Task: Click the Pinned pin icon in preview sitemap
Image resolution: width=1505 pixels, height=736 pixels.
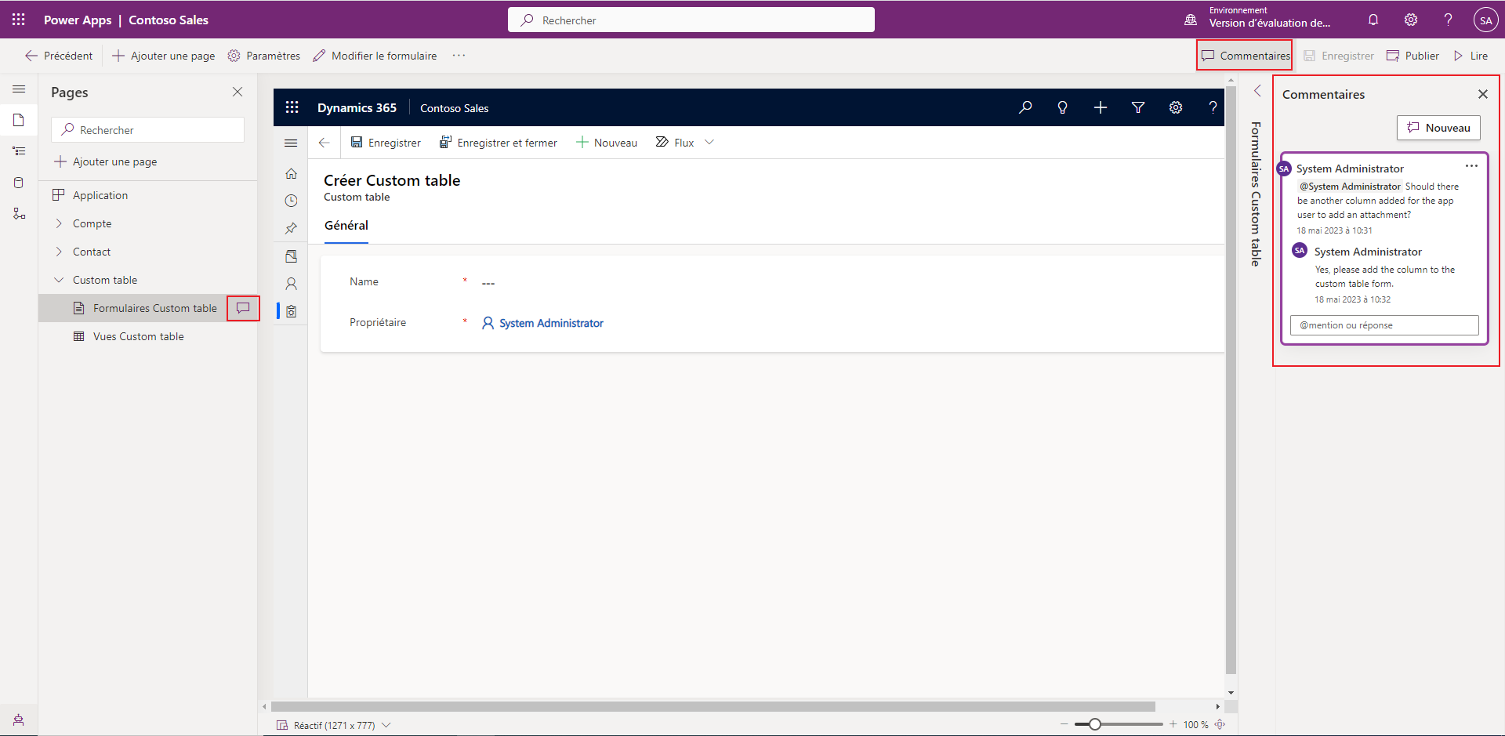Action: pyautogui.click(x=291, y=228)
